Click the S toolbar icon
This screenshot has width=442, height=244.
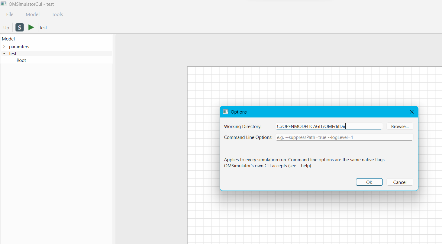pyautogui.click(x=20, y=27)
